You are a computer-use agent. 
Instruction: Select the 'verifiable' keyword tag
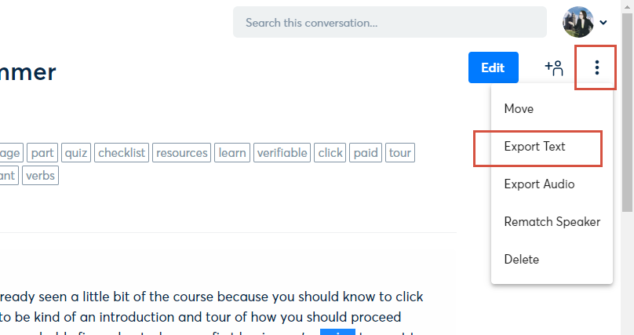[282, 153]
